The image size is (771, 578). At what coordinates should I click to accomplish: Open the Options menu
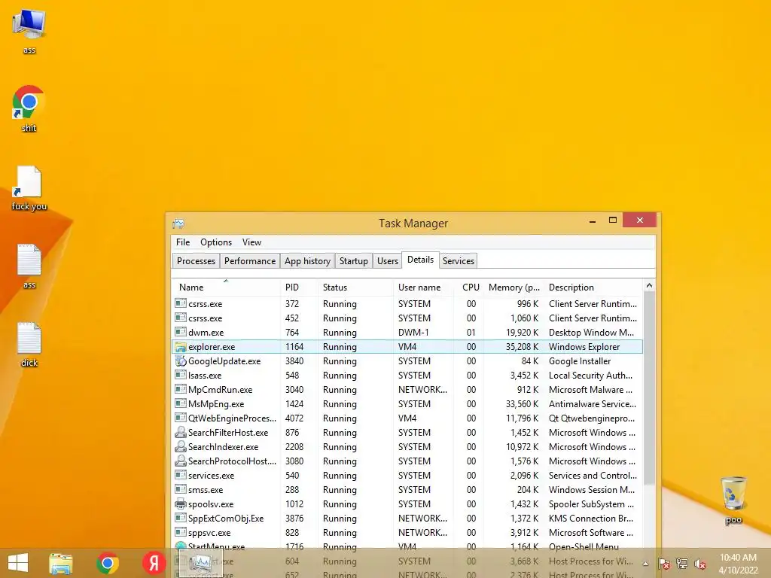[x=216, y=242]
